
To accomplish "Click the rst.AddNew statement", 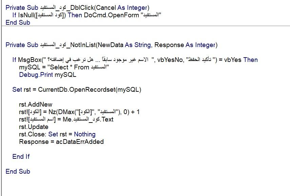I will point(36,105).
